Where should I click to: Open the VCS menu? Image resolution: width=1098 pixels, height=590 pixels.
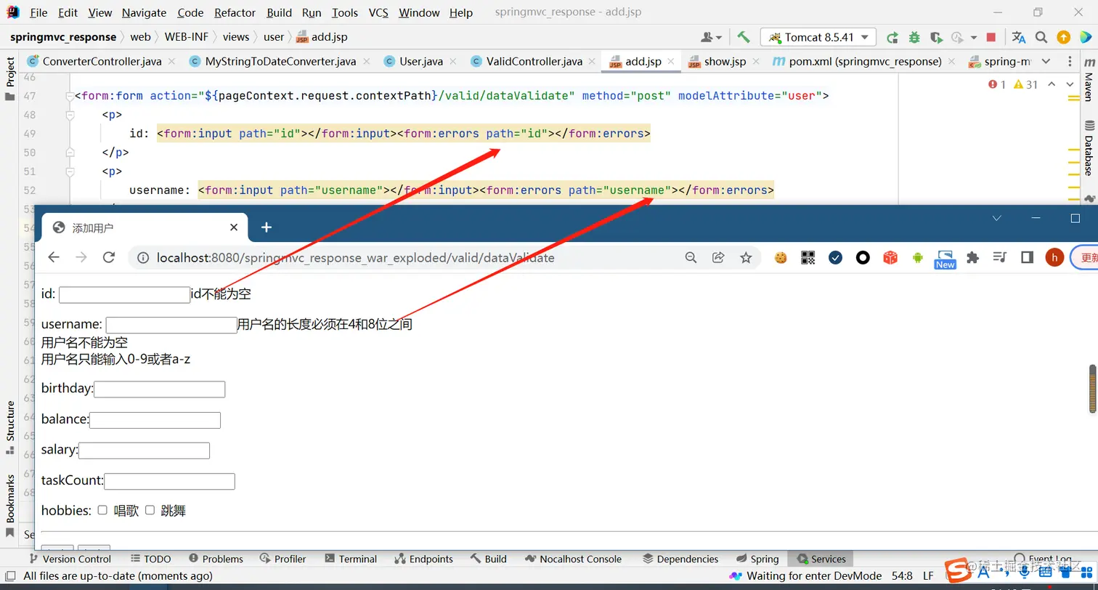pyautogui.click(x=378, y=12)
